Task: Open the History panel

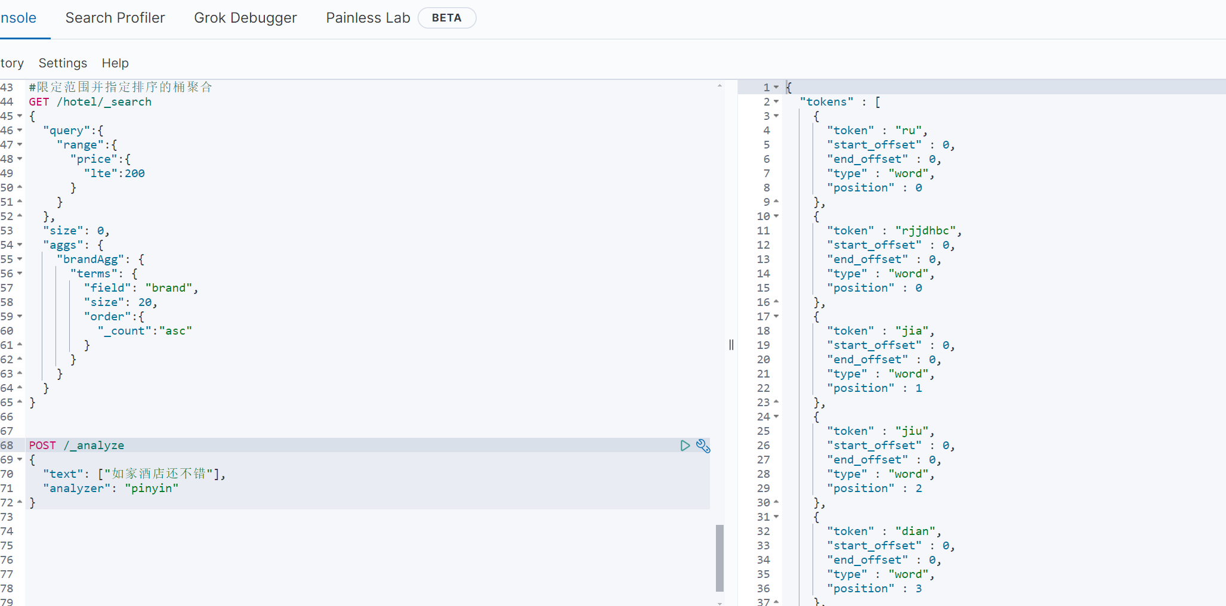Action: pos(12,63)
